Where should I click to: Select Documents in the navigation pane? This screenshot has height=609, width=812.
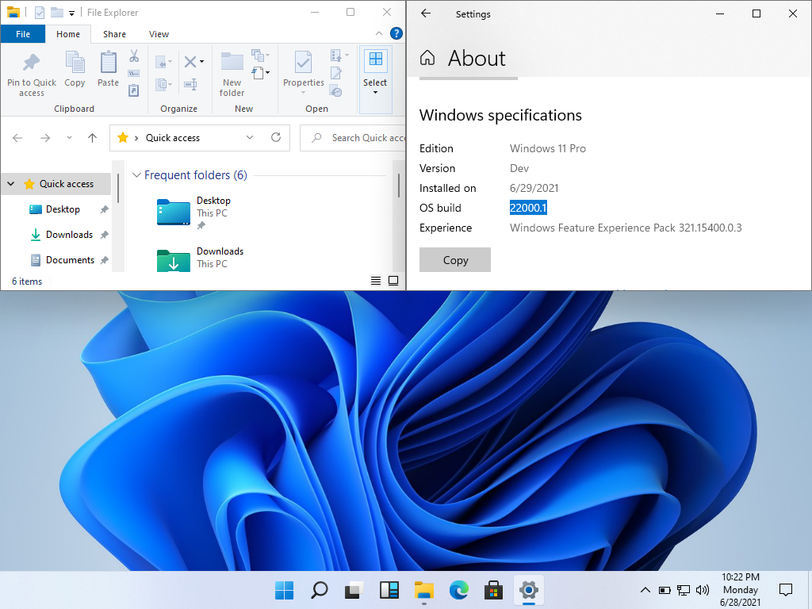(70, 260)
